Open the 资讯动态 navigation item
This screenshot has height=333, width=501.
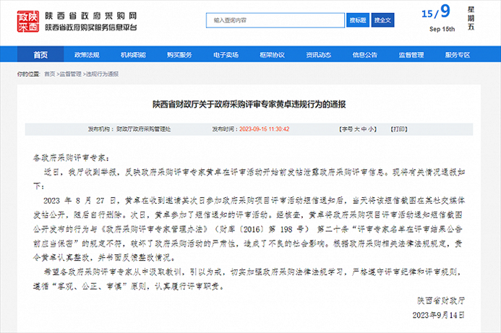[318, 55]
